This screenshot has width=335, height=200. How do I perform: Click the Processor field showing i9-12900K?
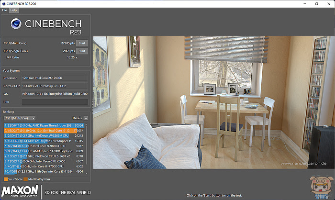(x=55, y=78)
